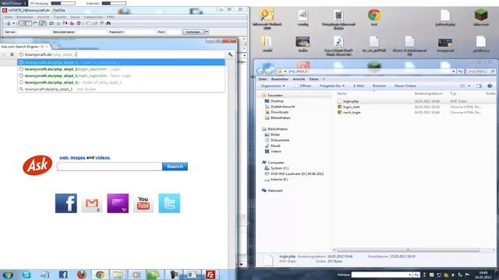Viewport: 499px width, 280px height.
Task: Expand the Verbinden quickconnect history dropdown
Action: click(207, 32)
